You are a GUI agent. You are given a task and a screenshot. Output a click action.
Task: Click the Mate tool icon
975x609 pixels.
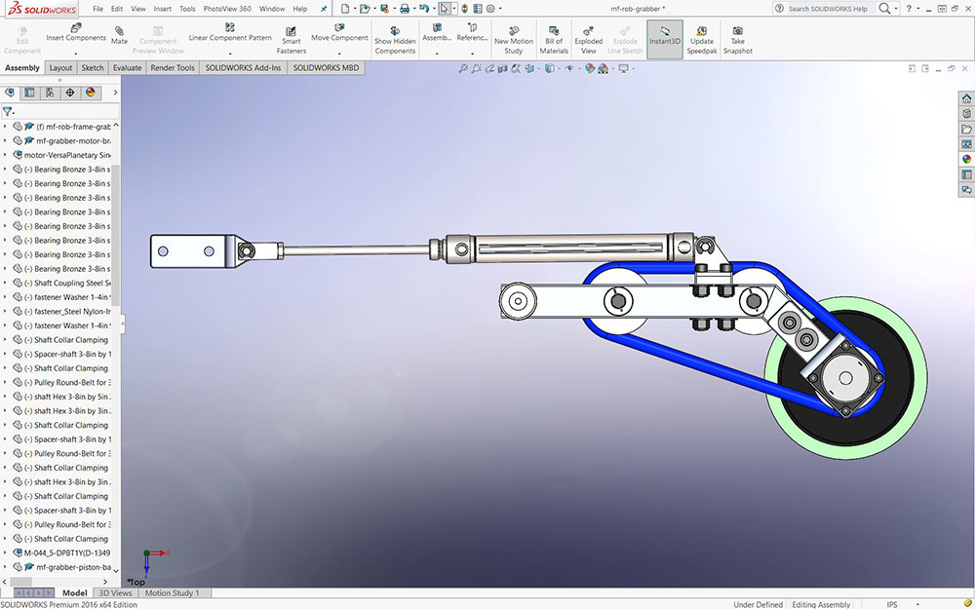(119, 31)
